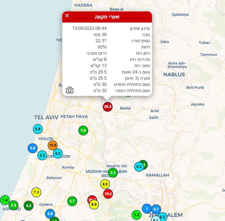225x221 pixels.
Task: Open the green 3.3 marker near Modi'in Illit
Action: 113,172
